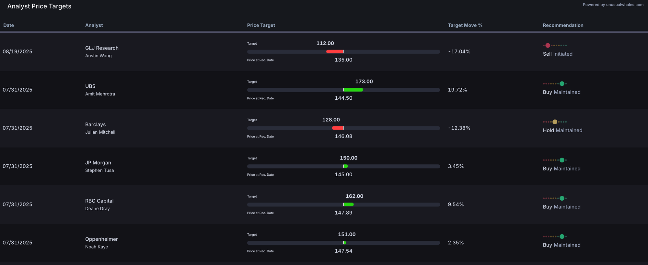Click the 112.00 target value

[325, 43]
